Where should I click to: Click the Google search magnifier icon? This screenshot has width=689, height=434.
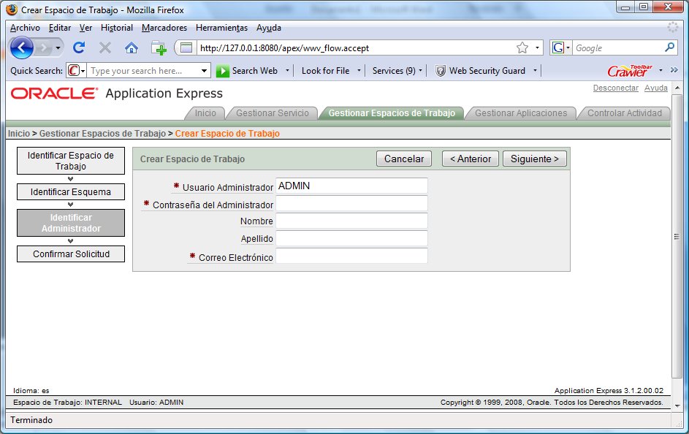tap(670, 47)
